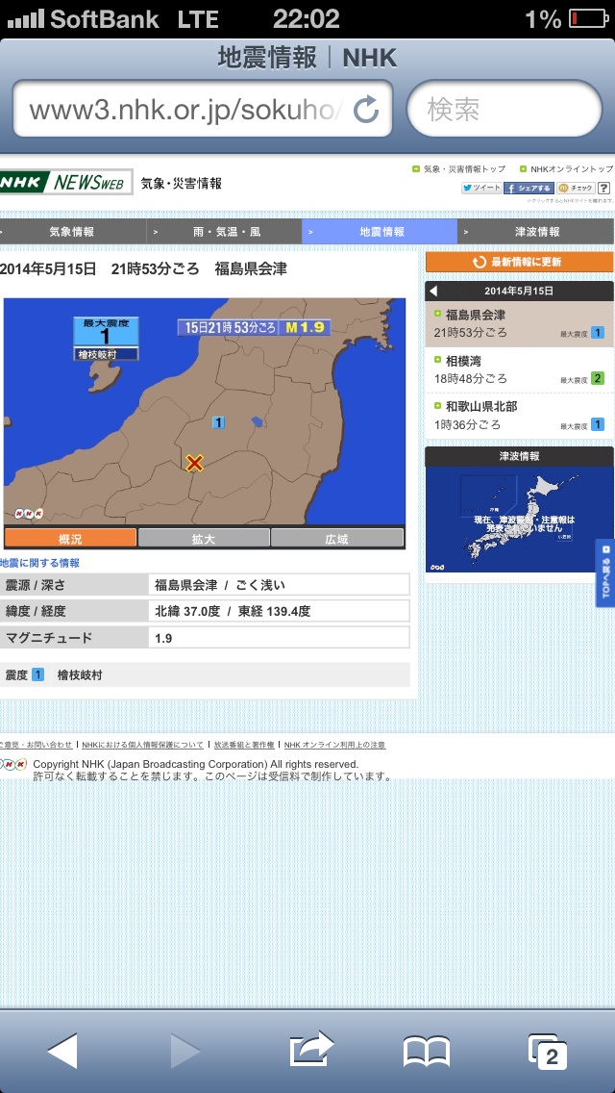Screen dimensions: 615x1093
Task: Open NHKにおける個人情報保護について link
Action: coord(142,745)
